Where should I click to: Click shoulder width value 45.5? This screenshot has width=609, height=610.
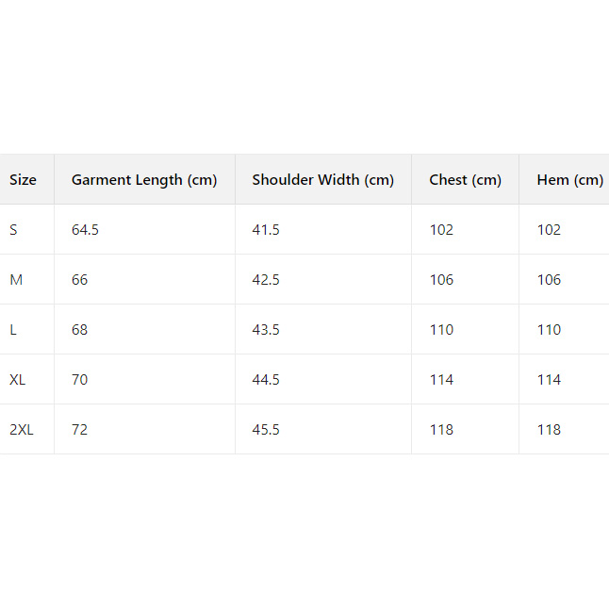266,430
